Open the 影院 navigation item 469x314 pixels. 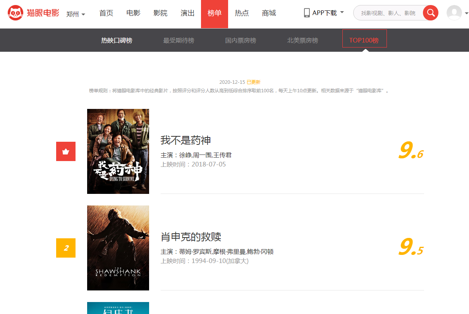(160, 13)
